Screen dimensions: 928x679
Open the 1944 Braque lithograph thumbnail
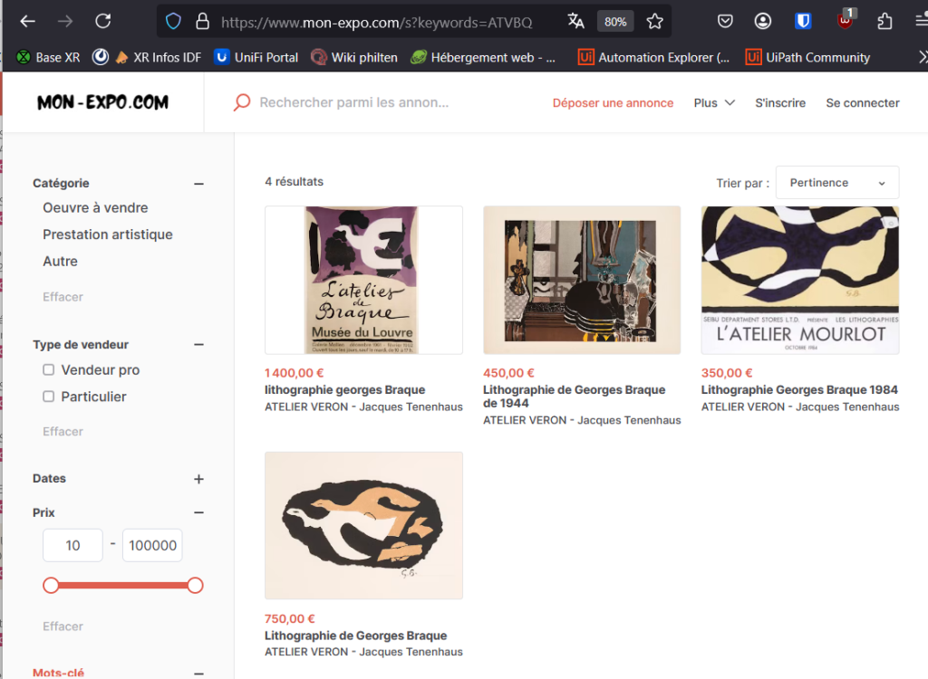click(x=582, y=281)
